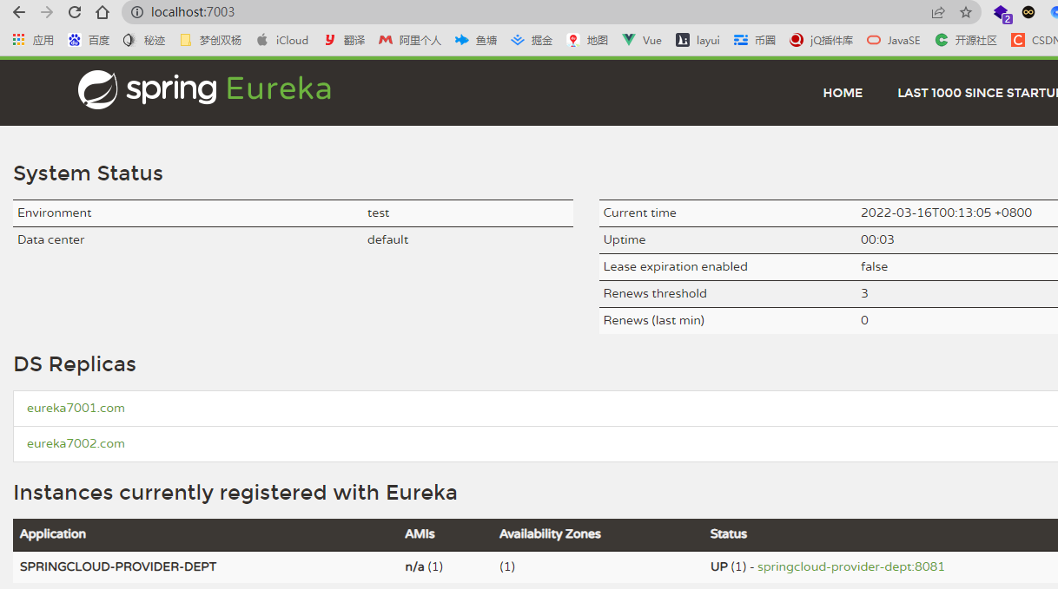Screen dimensions: 1058x589
Task: Open the 应用 apps bookmark
Action: click(x=33, y=40)
